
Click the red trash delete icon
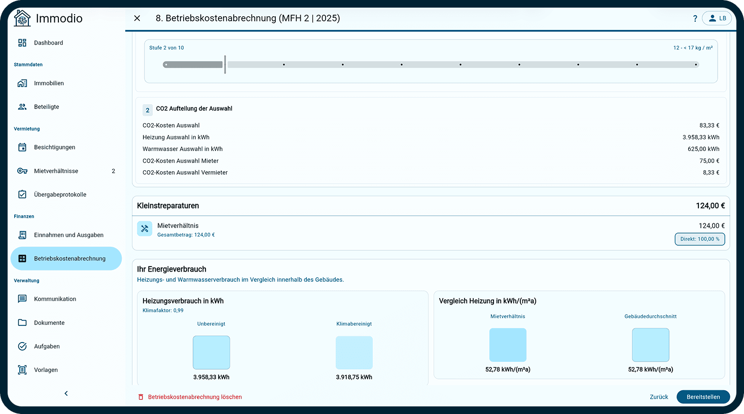coord(141,397)
